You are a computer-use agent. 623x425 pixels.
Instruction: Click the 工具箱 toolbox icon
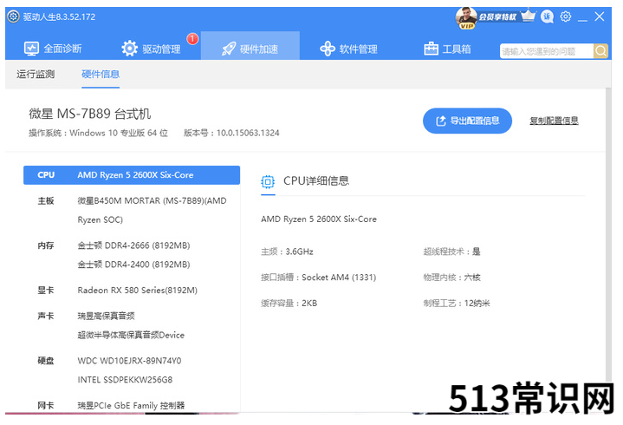tap(431, 49)
